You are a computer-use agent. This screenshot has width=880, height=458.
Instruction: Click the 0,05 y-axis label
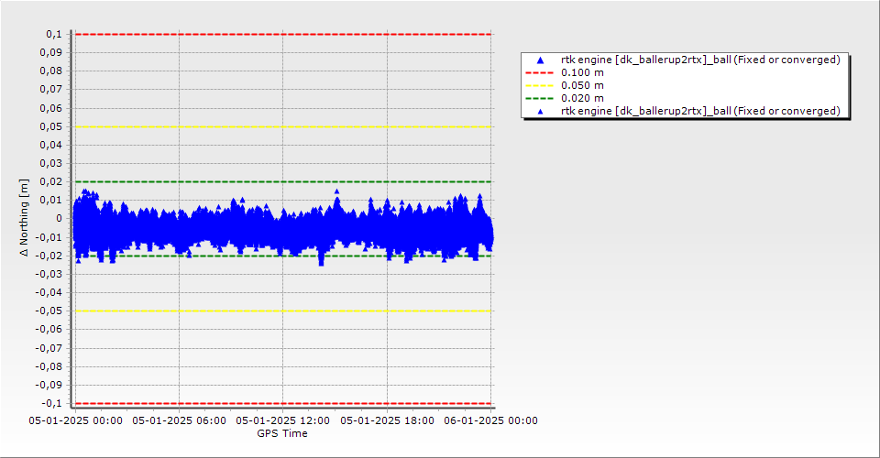click(51, 126)
